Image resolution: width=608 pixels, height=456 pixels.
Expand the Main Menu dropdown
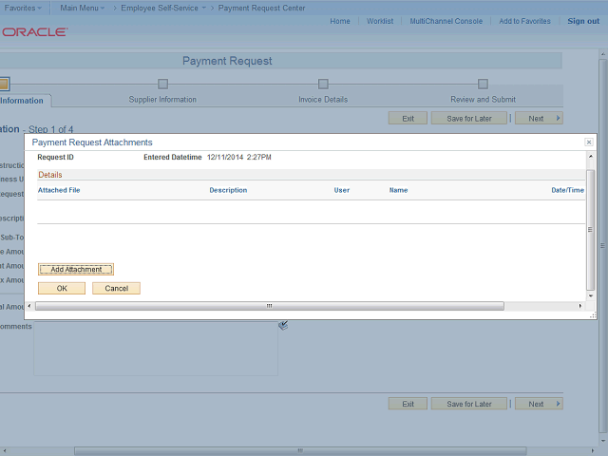[82, 8]
